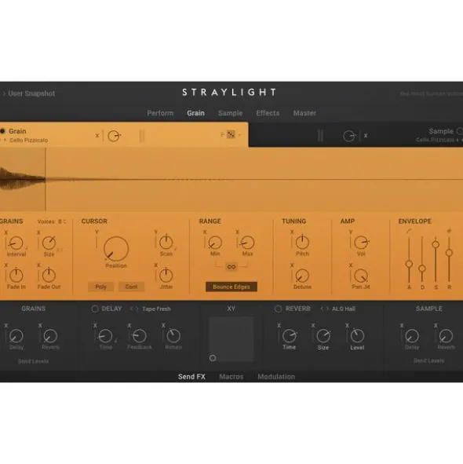Click the XY pad cursor dot
Viewport: 463px width, 464px height.
(x=213, y=358)
